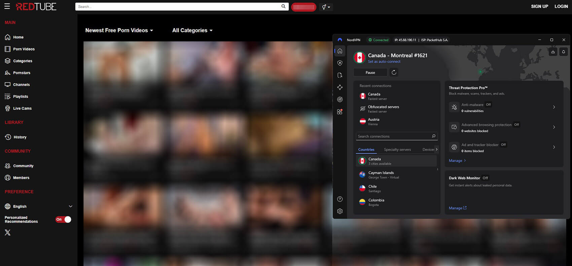Click LOGIN in the header
This screenshot has width=572, height=266.
point(561,6)
